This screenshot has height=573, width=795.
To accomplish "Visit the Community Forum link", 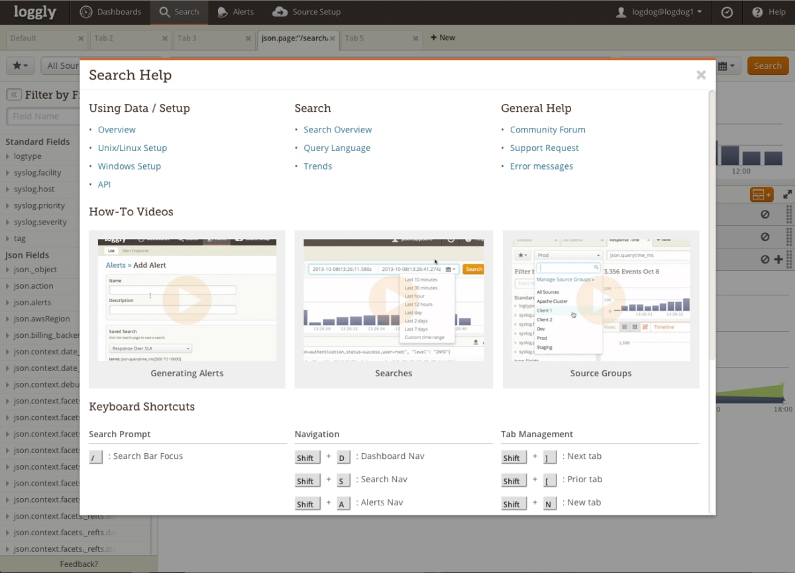I will pyautogui.click(x=547, y=129).
